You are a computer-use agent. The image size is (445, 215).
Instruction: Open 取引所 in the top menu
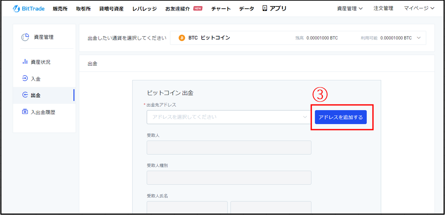(x=83, y=9)
